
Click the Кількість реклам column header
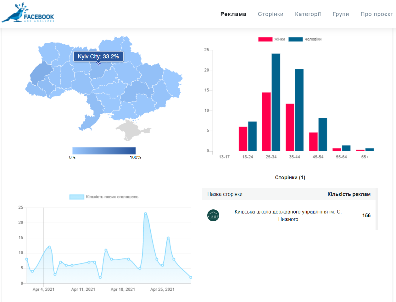(x=349, y=194)
